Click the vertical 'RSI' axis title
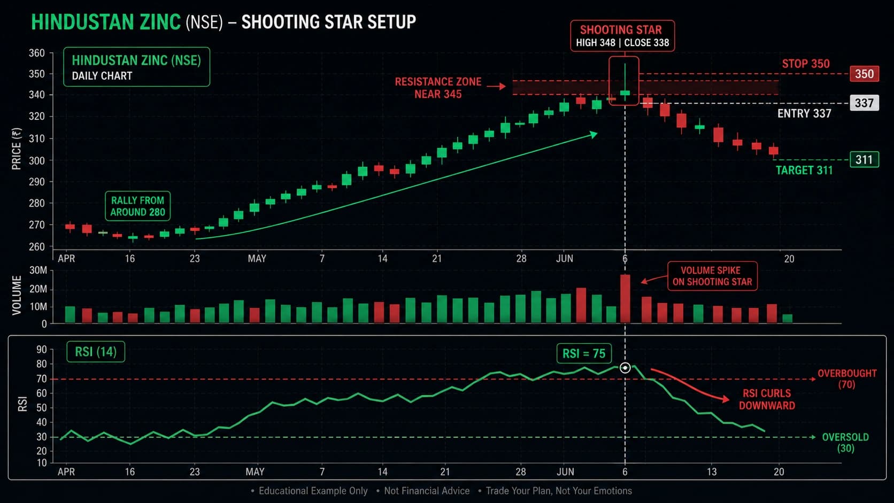 click(x=22, y=404)
